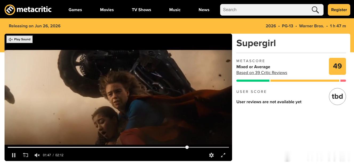Unmute with the player speaker icon
Viewport: 354px width, 165px height.
point(37,155)
